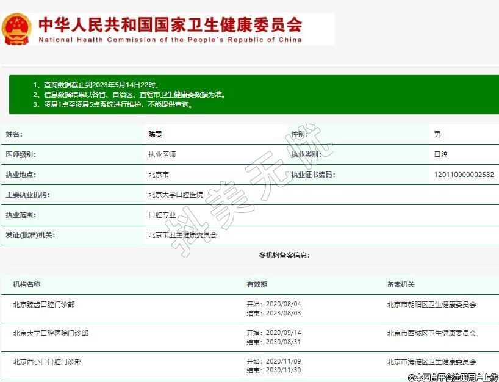This screenshot has width=499, height=382.
Task: Click the certificate number 120110000002582
Action: tap(464, 175)
